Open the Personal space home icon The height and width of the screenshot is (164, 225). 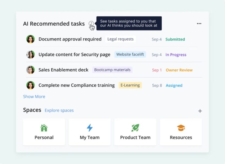[44, 127]
